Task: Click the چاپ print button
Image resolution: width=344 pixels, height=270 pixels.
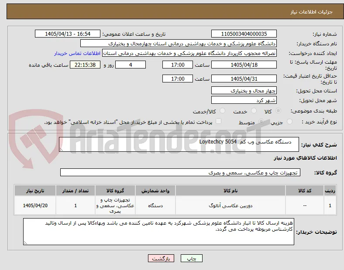Action: click(191, 259)
